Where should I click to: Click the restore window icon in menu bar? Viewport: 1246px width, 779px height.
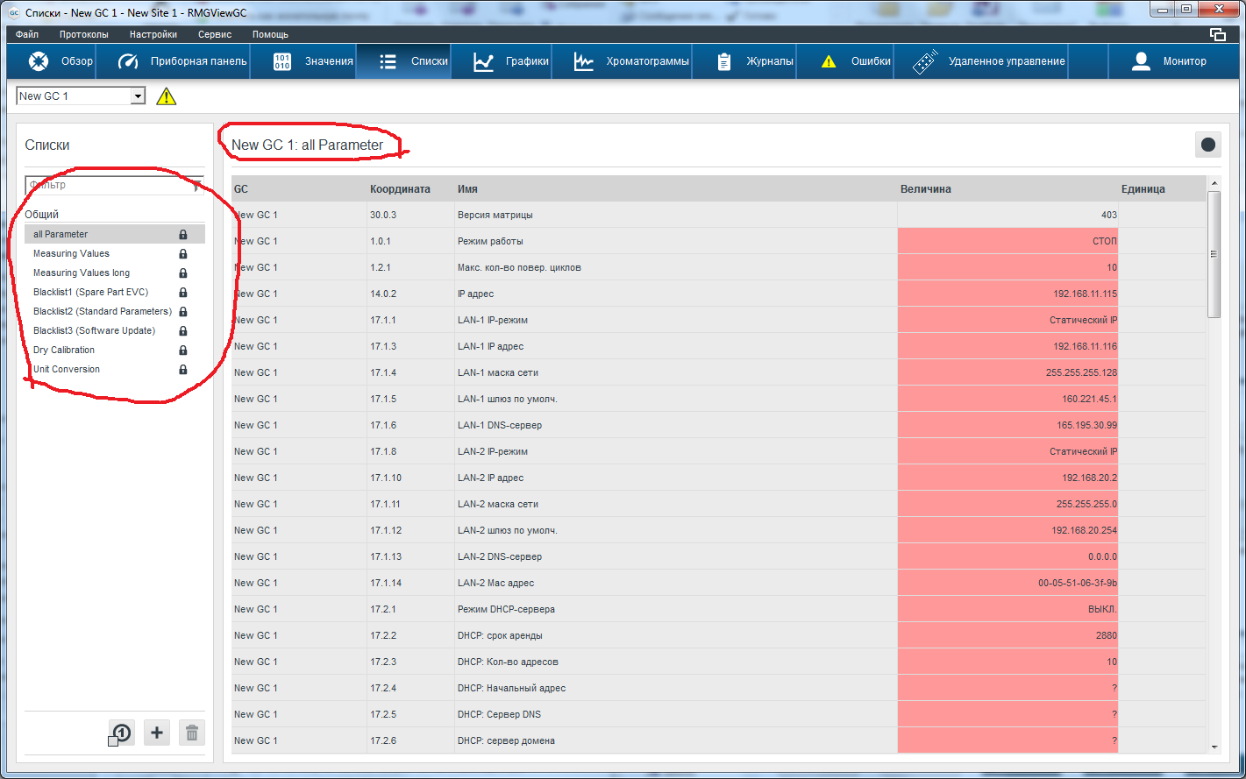(x=1217, y=34)
